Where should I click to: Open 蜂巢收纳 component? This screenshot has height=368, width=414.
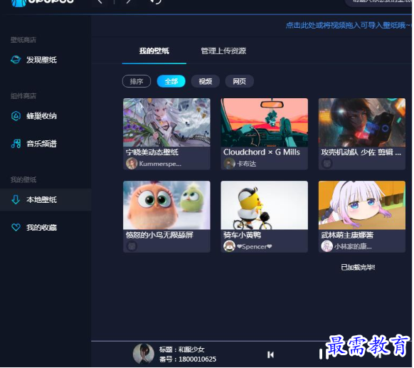pos(41,116)
